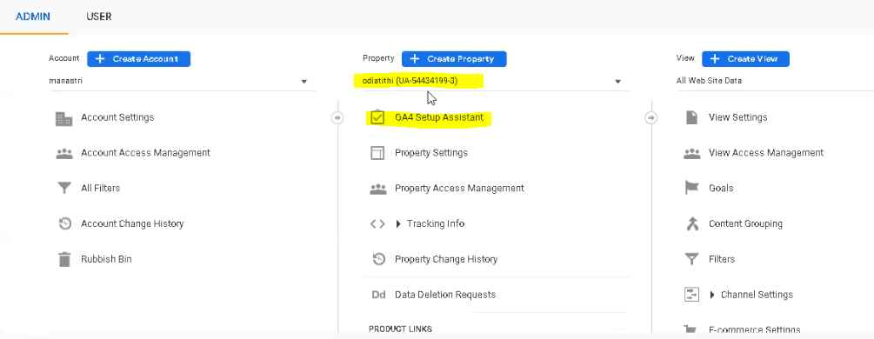Viewport: 874px width, 339px height.
Task: Open the Property Change History link
Action: coord(446,259)
